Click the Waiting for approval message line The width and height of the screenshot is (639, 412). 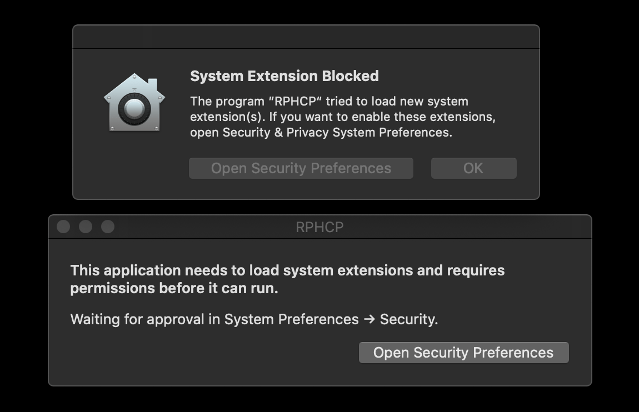253,319
